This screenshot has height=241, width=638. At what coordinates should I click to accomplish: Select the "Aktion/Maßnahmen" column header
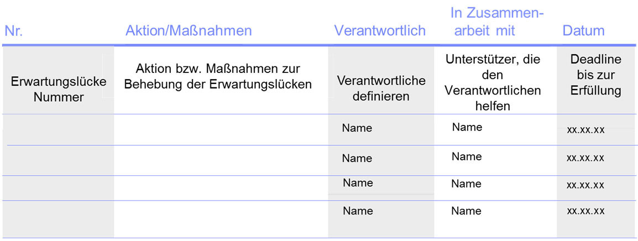(189, 31)
